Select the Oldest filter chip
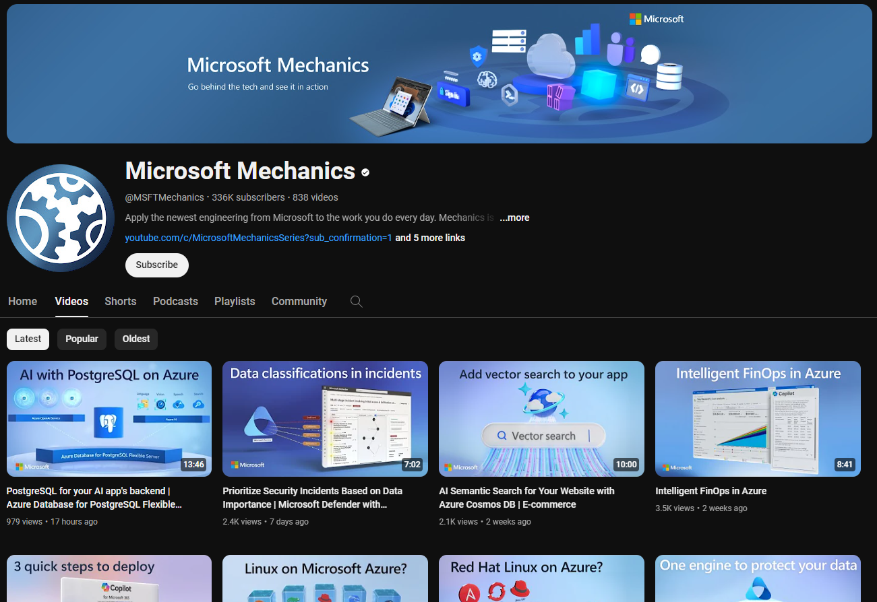This screenshot has width=877, height=602. (x=135, y=339)
